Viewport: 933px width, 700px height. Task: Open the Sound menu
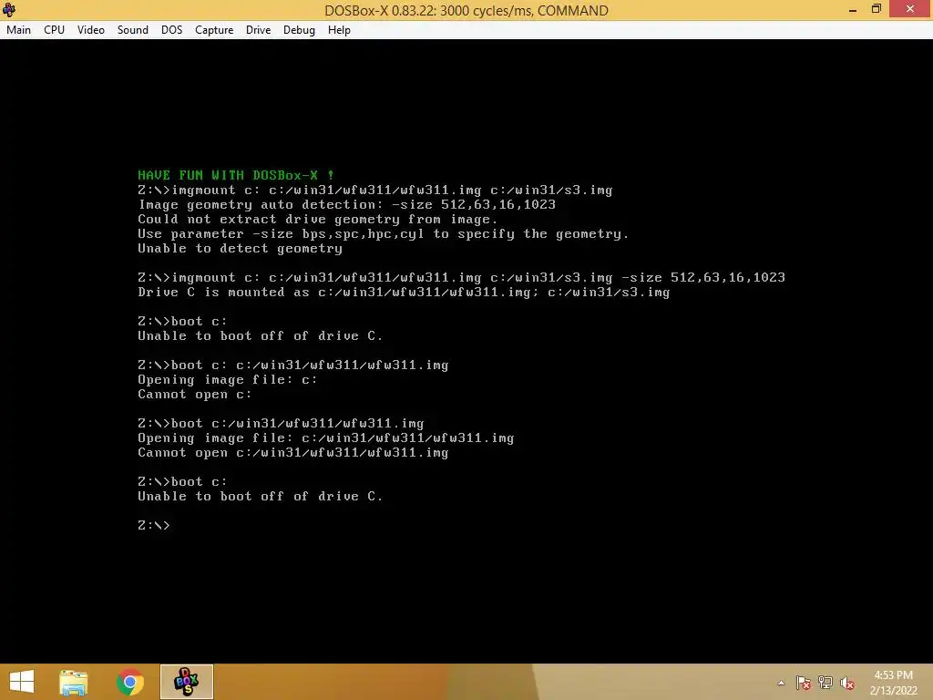click(133, 30)
